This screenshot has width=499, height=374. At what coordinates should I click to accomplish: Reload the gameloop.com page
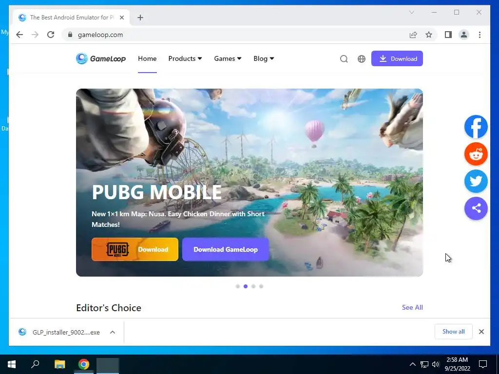coord(51,35)
